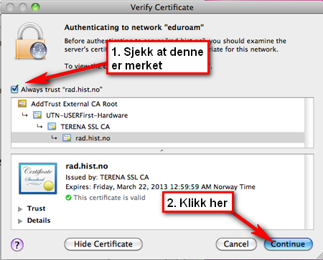323x260 pixels.
Task: Click the green valid checkmark icon
Action: pyautogui.click(x=68, y=198)
